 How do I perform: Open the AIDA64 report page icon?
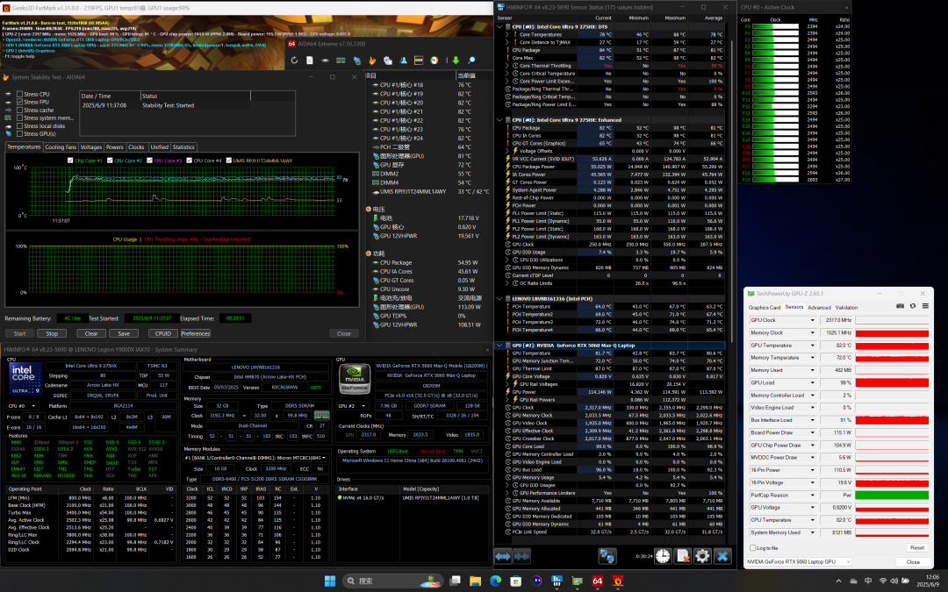310,61
